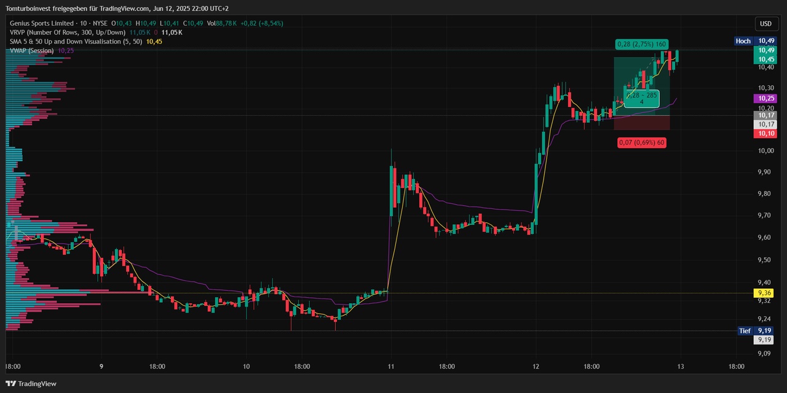Click the gray 10,17 price axis tag
Screen dimensions: 787x393
(766, 115)
